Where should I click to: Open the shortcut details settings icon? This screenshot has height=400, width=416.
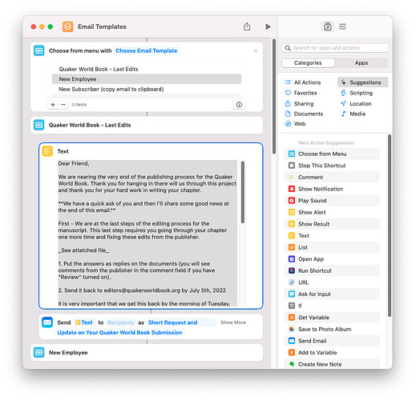[342, 26]
